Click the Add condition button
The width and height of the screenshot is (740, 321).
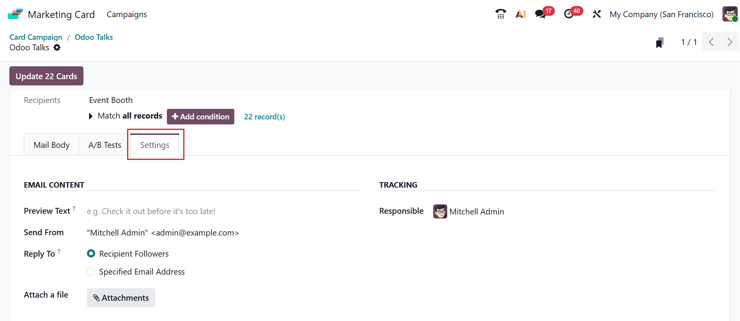[x=200, y=117]
